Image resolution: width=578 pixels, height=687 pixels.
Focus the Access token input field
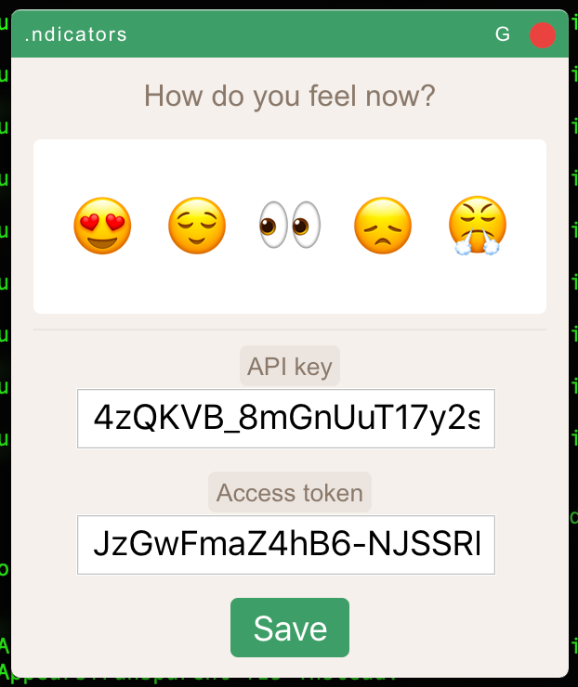286,545
